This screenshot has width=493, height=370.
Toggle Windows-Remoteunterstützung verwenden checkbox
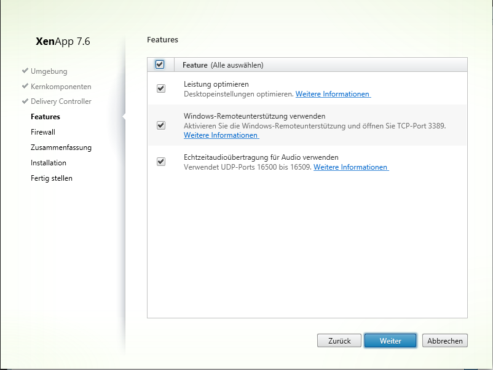[161, 125]
